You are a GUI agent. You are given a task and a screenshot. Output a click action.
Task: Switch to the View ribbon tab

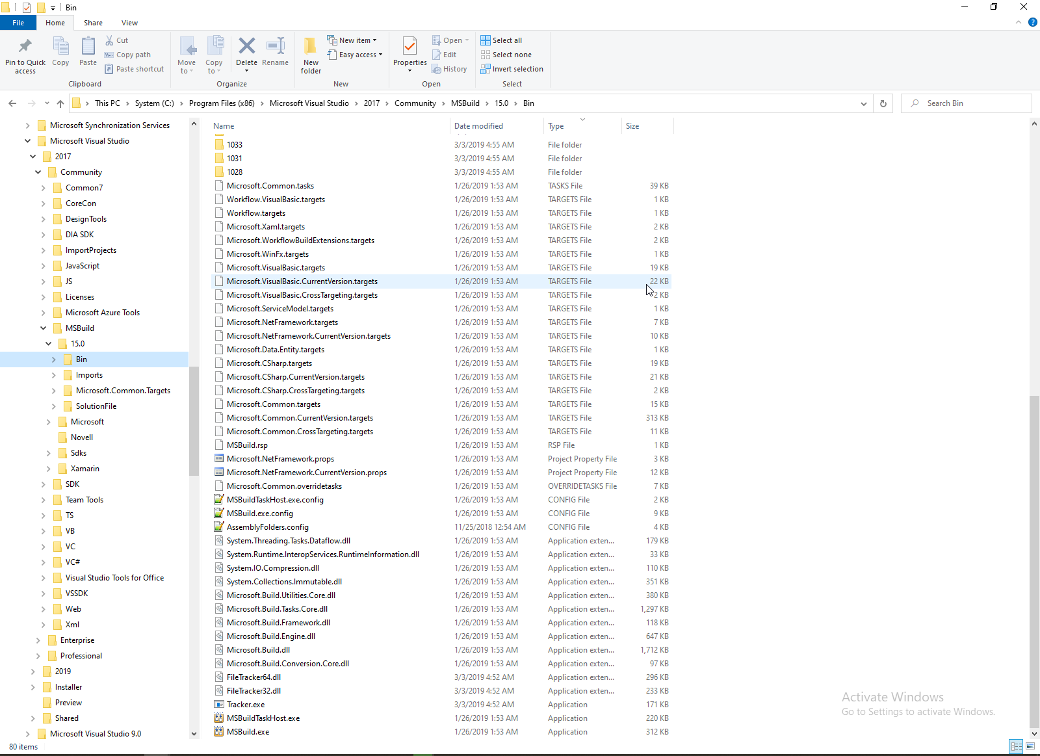[x=129, y=23]
